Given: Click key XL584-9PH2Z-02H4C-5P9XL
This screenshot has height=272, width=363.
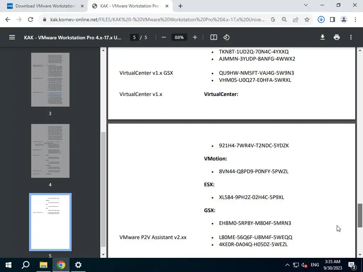Looking at the screenshot, I should (251, 197).
